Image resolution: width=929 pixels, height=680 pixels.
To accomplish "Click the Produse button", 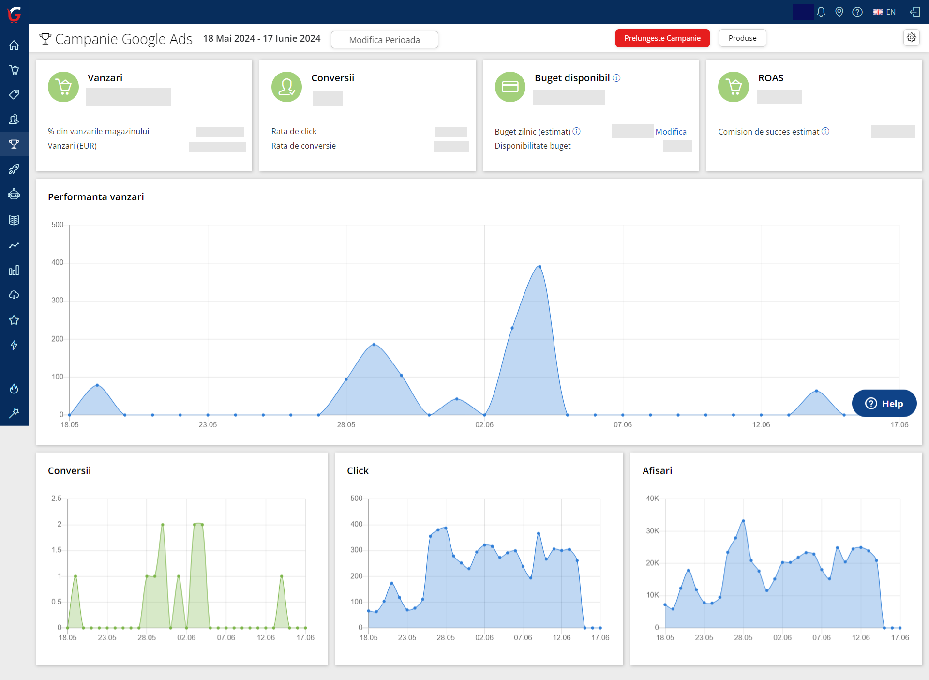I will pyautogui.click(x=742, y=38).
